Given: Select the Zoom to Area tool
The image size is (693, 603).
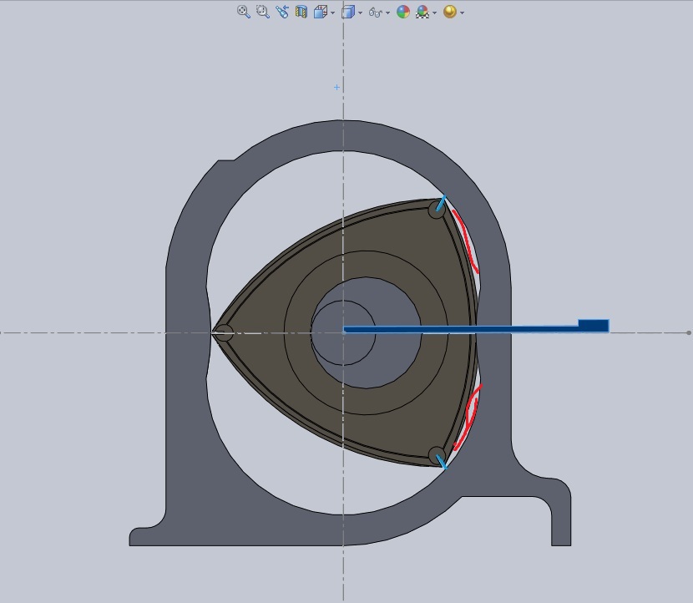Looking at the screenshot, I should (x=262, y=12).
